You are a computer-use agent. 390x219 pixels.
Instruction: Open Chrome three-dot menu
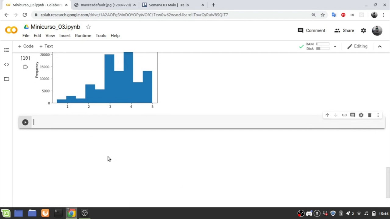[384, 15]
